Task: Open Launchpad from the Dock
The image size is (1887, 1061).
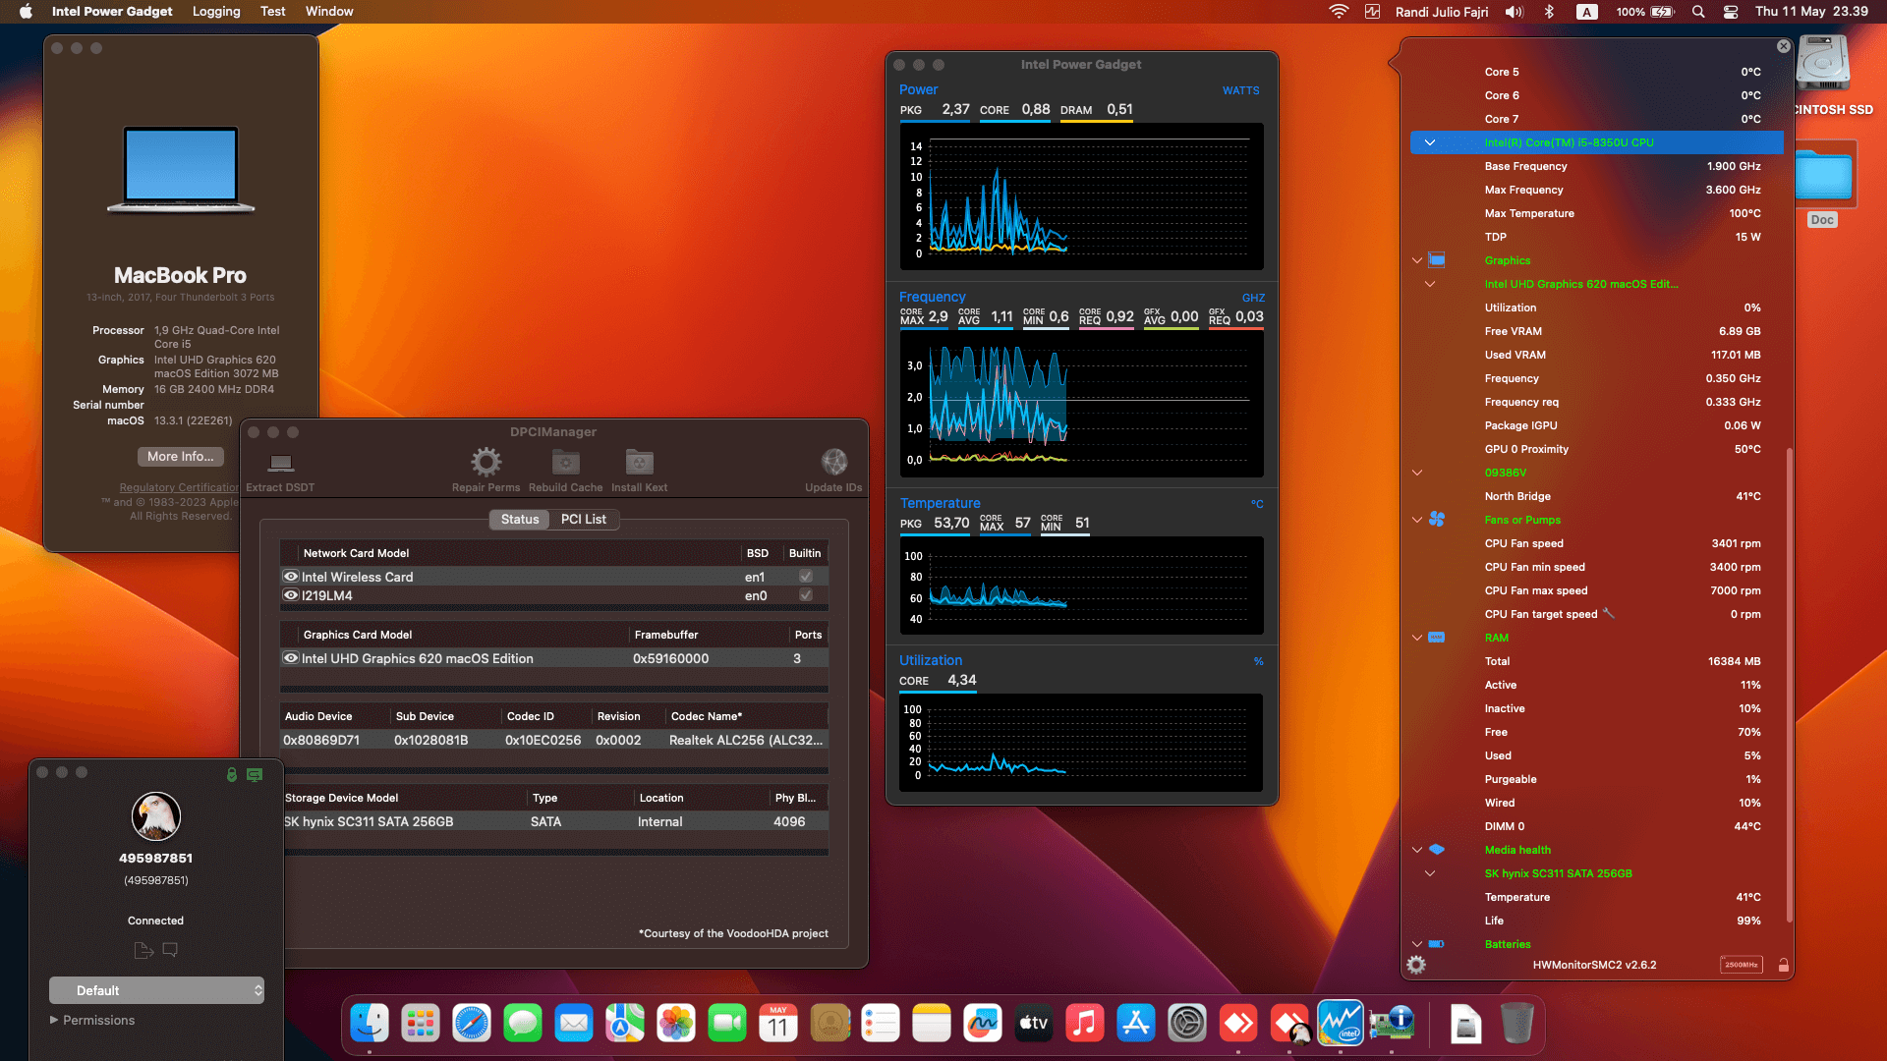Action: tap(421, 1024)
